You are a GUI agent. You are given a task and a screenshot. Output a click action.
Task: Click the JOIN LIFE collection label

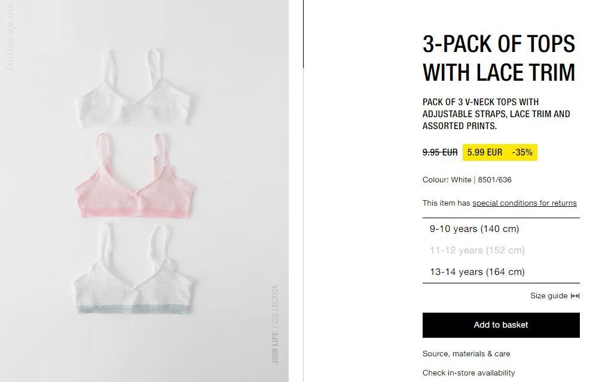coord(275,324)
